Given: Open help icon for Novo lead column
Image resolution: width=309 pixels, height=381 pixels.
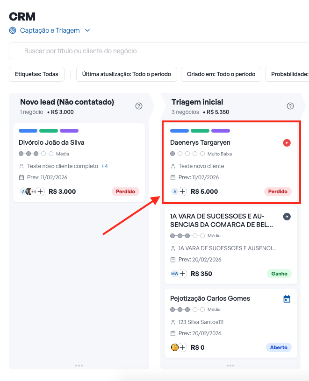Looking at the screenshot, I should (139, 106).
